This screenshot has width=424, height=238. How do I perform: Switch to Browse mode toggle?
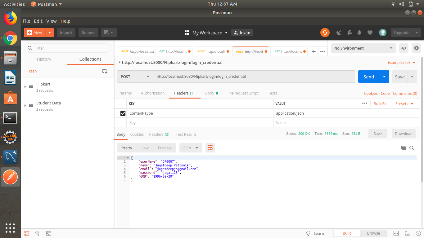pos(373,233)
